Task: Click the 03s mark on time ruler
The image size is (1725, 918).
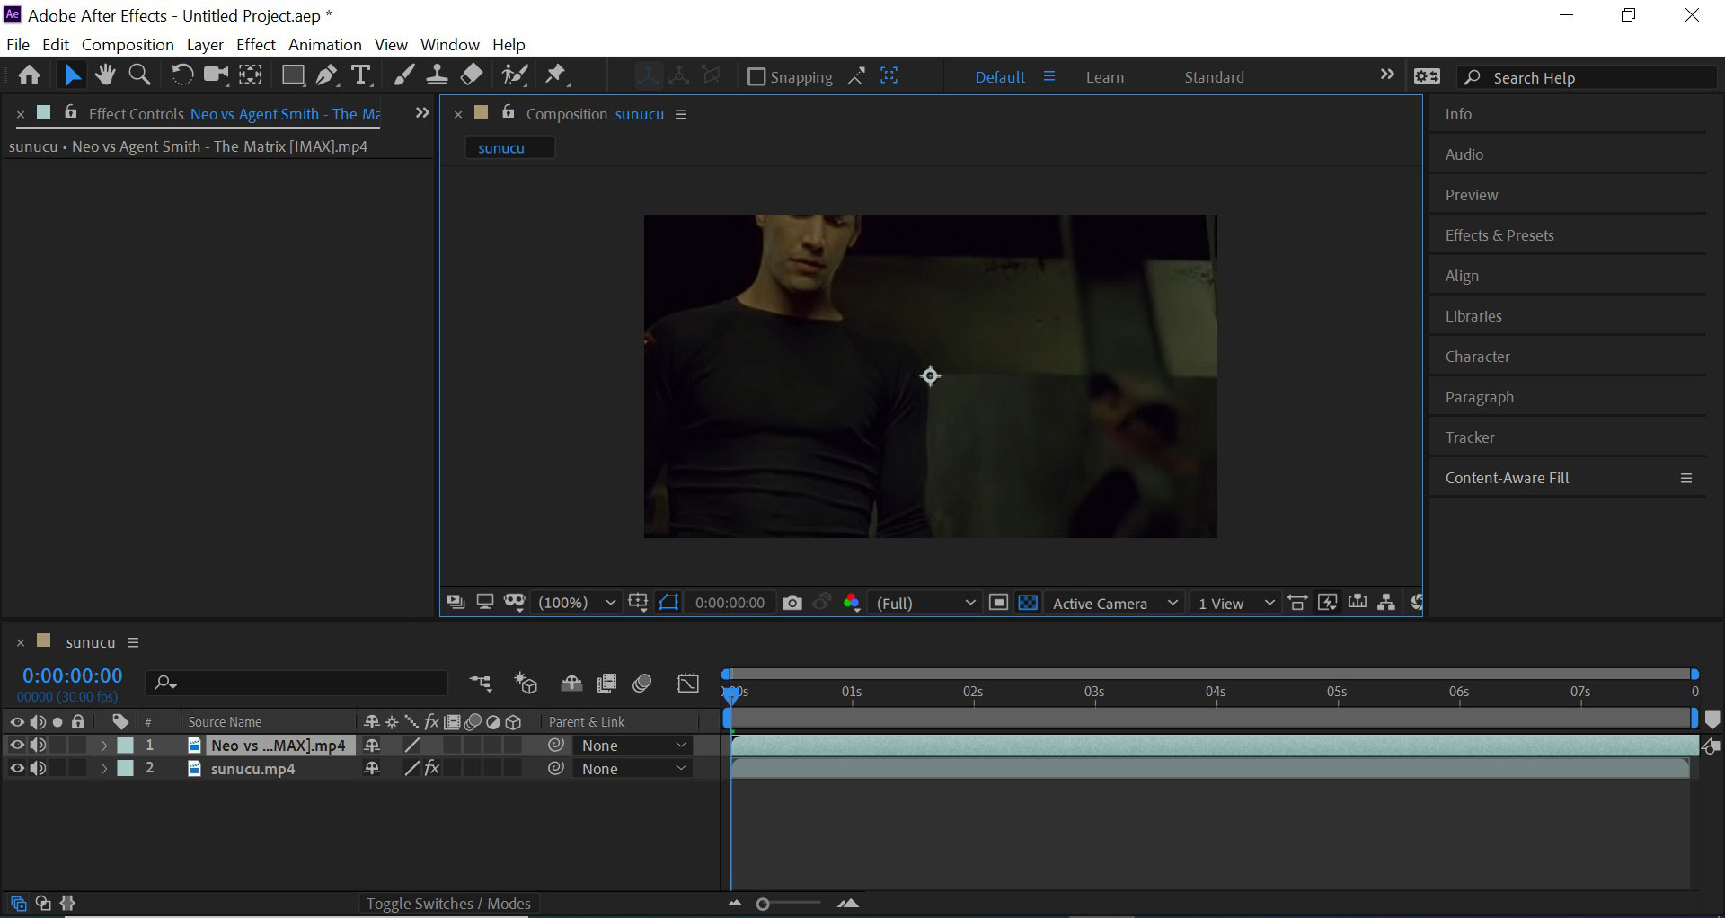Action: [x=1094, y=692]
